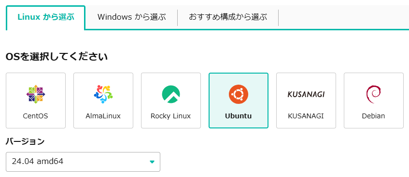Click the Rocky Linux green logo
The width and height of the screenshot is (409, 177).
click(171, 94)
